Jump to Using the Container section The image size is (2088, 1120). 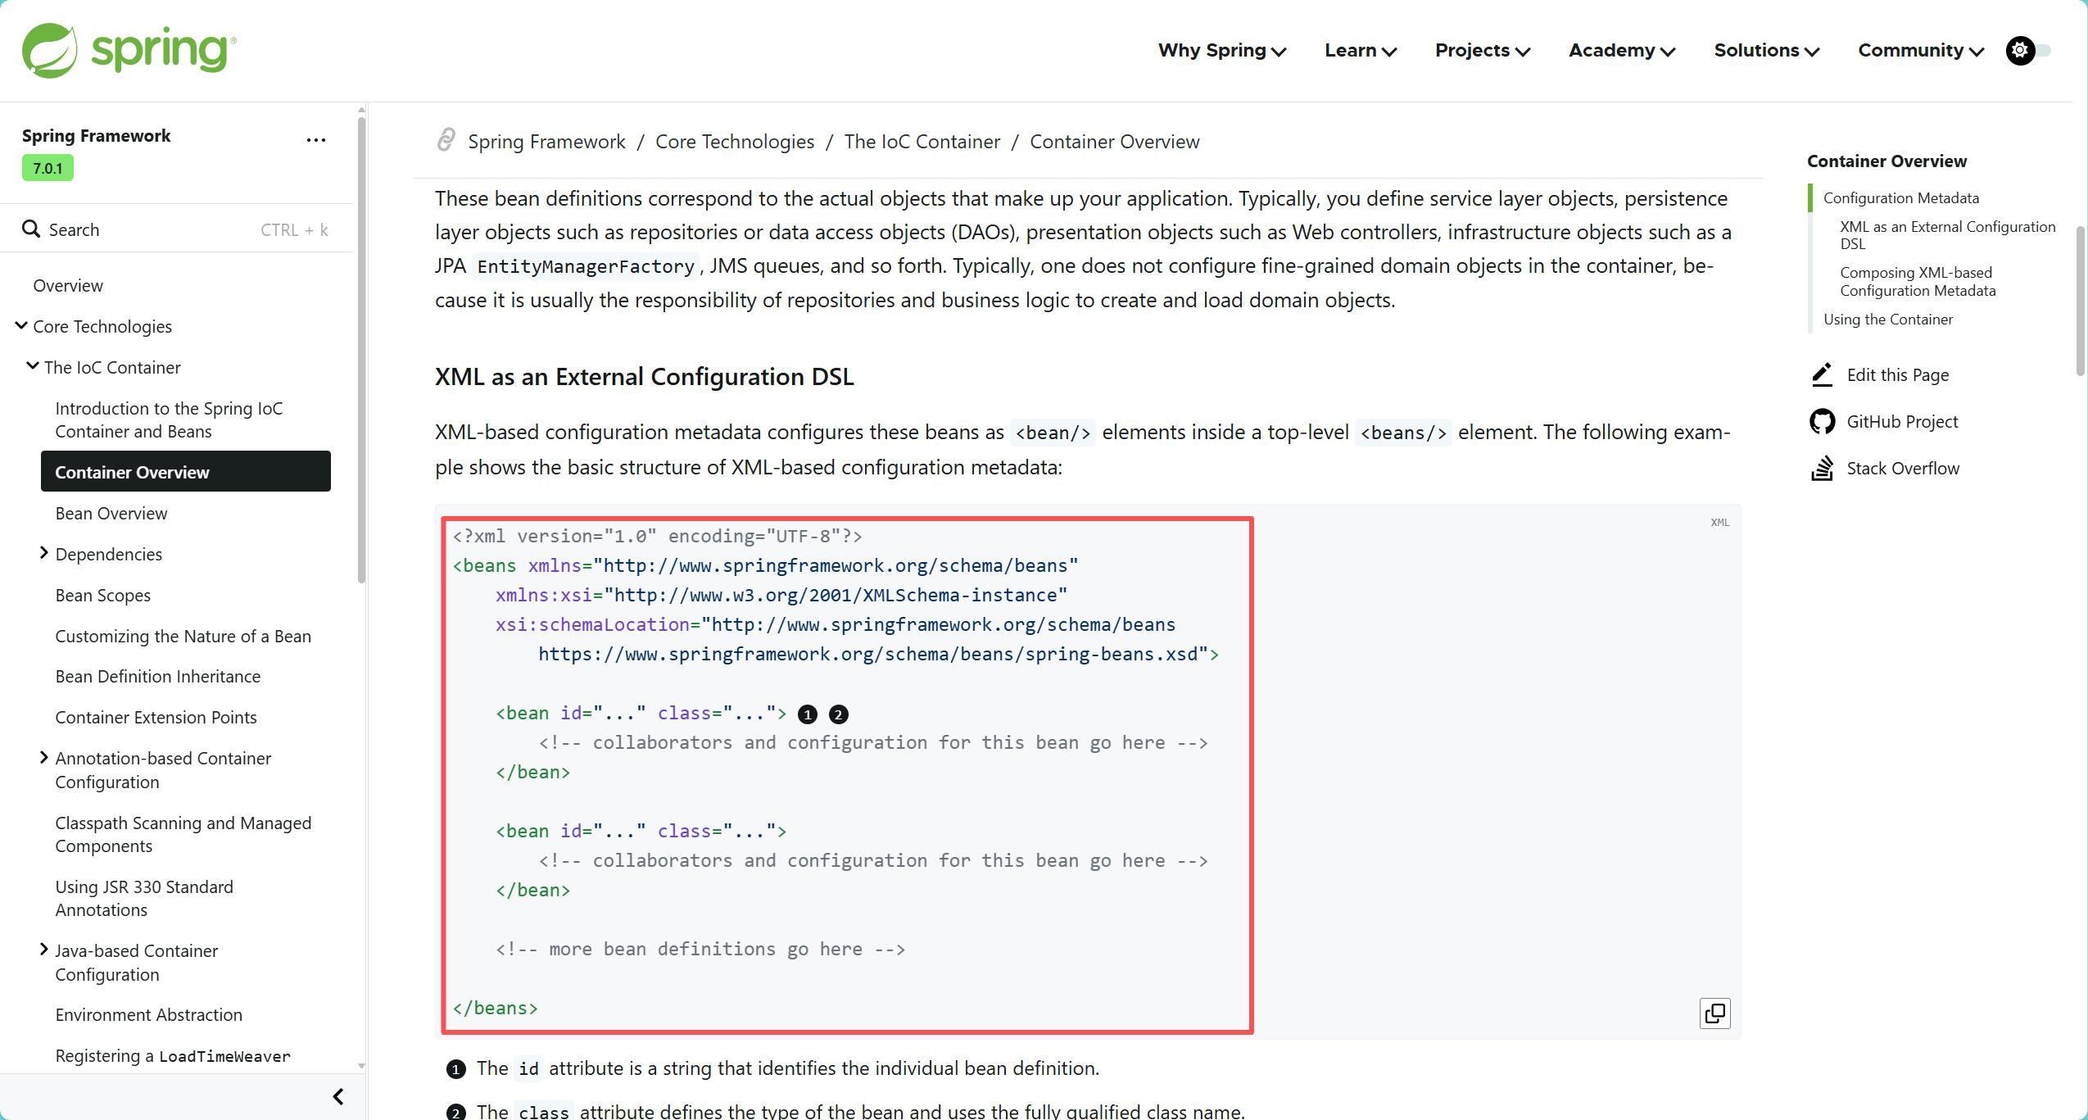(x=1887, y=320)
